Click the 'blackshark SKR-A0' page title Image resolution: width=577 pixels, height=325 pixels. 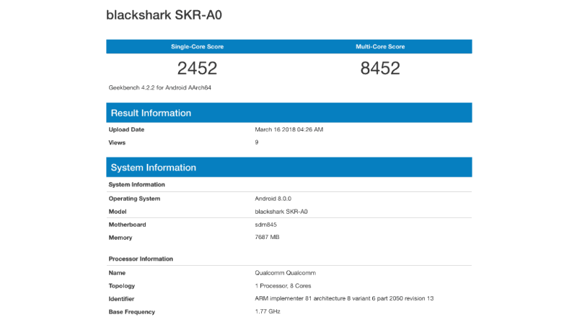[164, 15]
